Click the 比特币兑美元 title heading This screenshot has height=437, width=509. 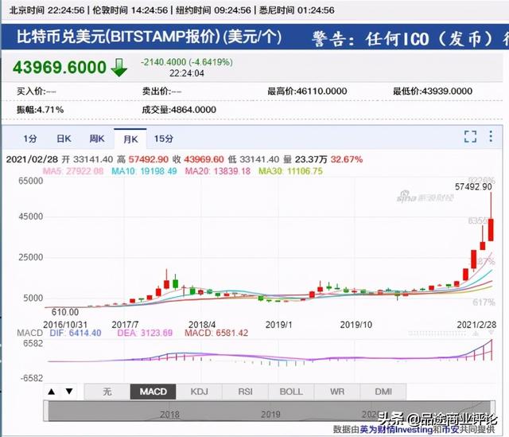click(149, 37)
